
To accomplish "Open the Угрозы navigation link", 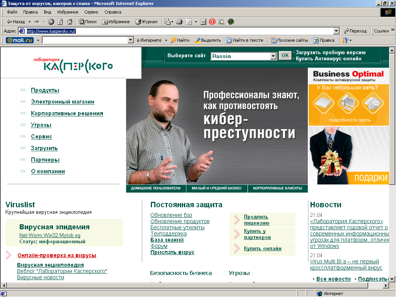I will [x=41, y=125].
